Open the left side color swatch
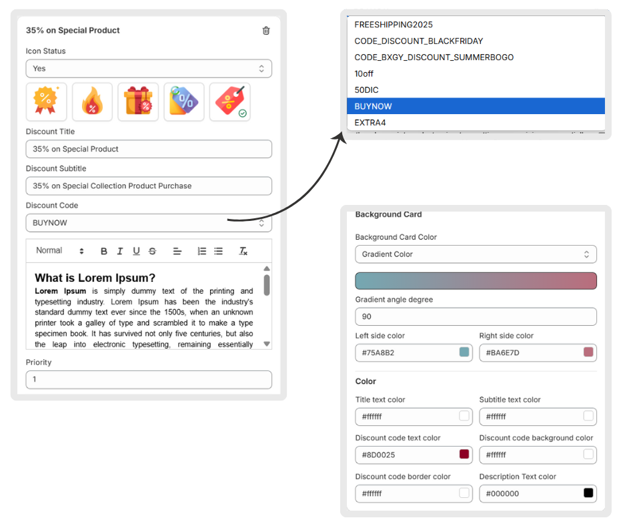Viewport: 627px width, 526px height. coord(464,352)
